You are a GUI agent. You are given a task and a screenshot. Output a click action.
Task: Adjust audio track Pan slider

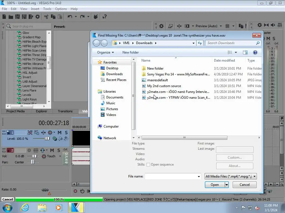33,162
